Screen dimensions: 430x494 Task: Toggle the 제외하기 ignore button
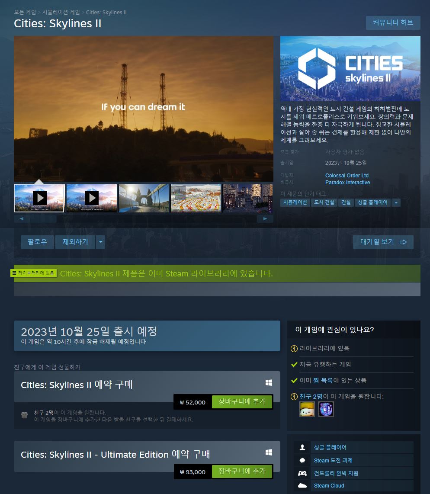pyautogui.click(x=75, y=242)
